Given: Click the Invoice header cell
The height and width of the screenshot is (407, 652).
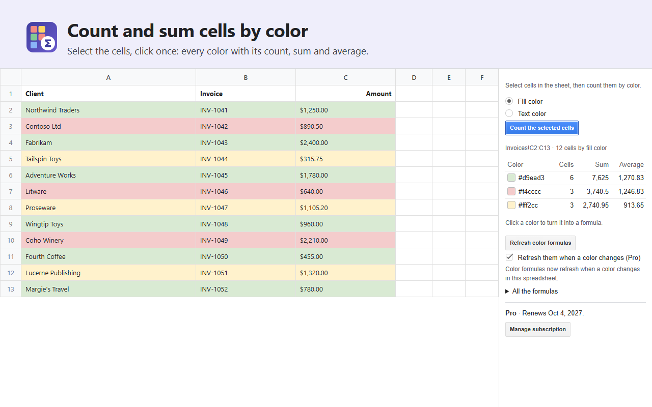Looking at the screenshot, I should pyautogui.click(x=246, y=94).
